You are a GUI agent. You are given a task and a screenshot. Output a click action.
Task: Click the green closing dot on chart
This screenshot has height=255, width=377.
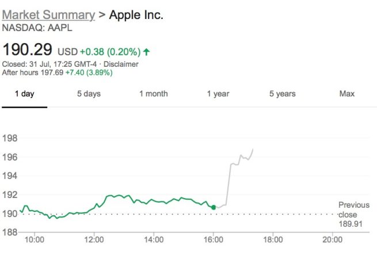tap(214, 207)
